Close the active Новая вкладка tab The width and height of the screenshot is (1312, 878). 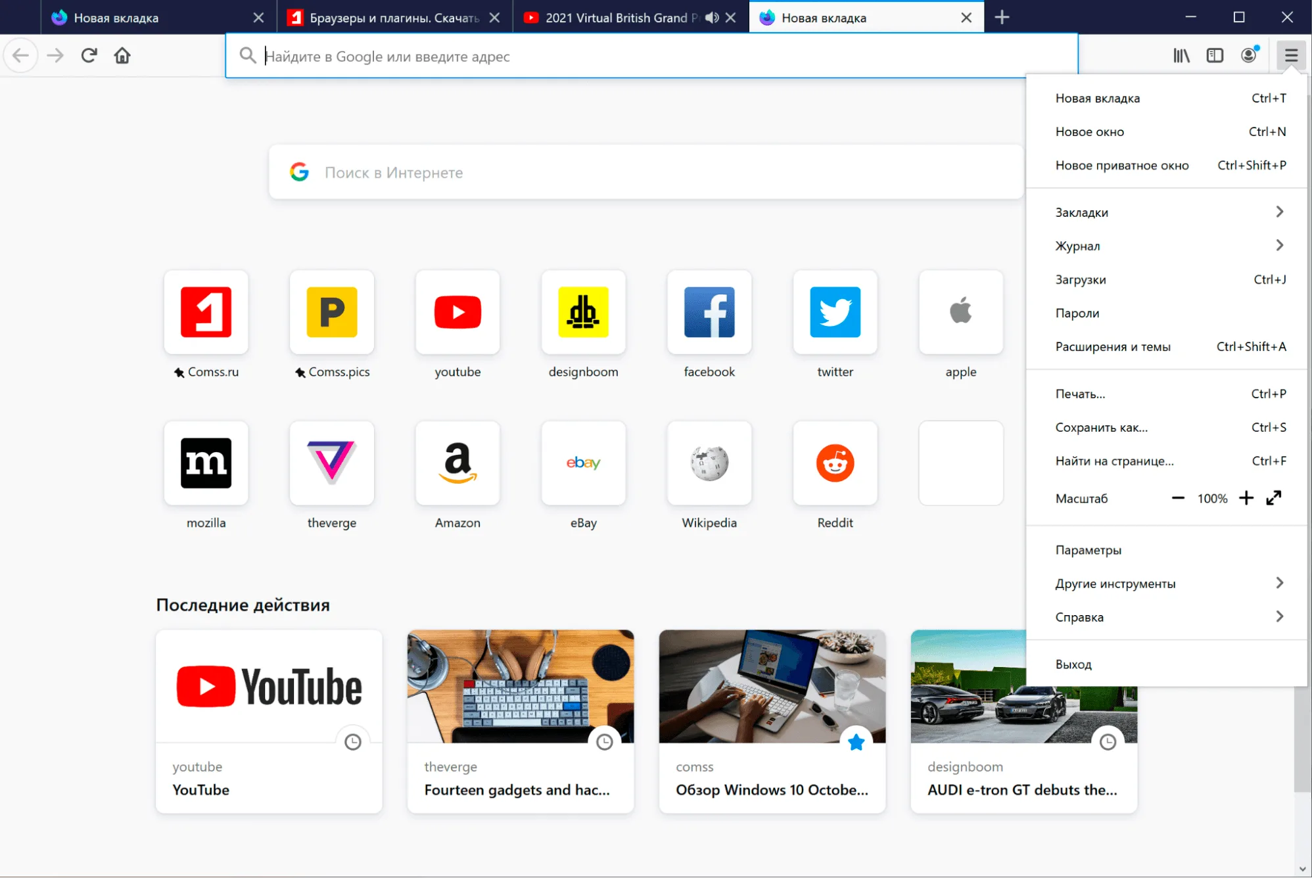pos(966,18)
